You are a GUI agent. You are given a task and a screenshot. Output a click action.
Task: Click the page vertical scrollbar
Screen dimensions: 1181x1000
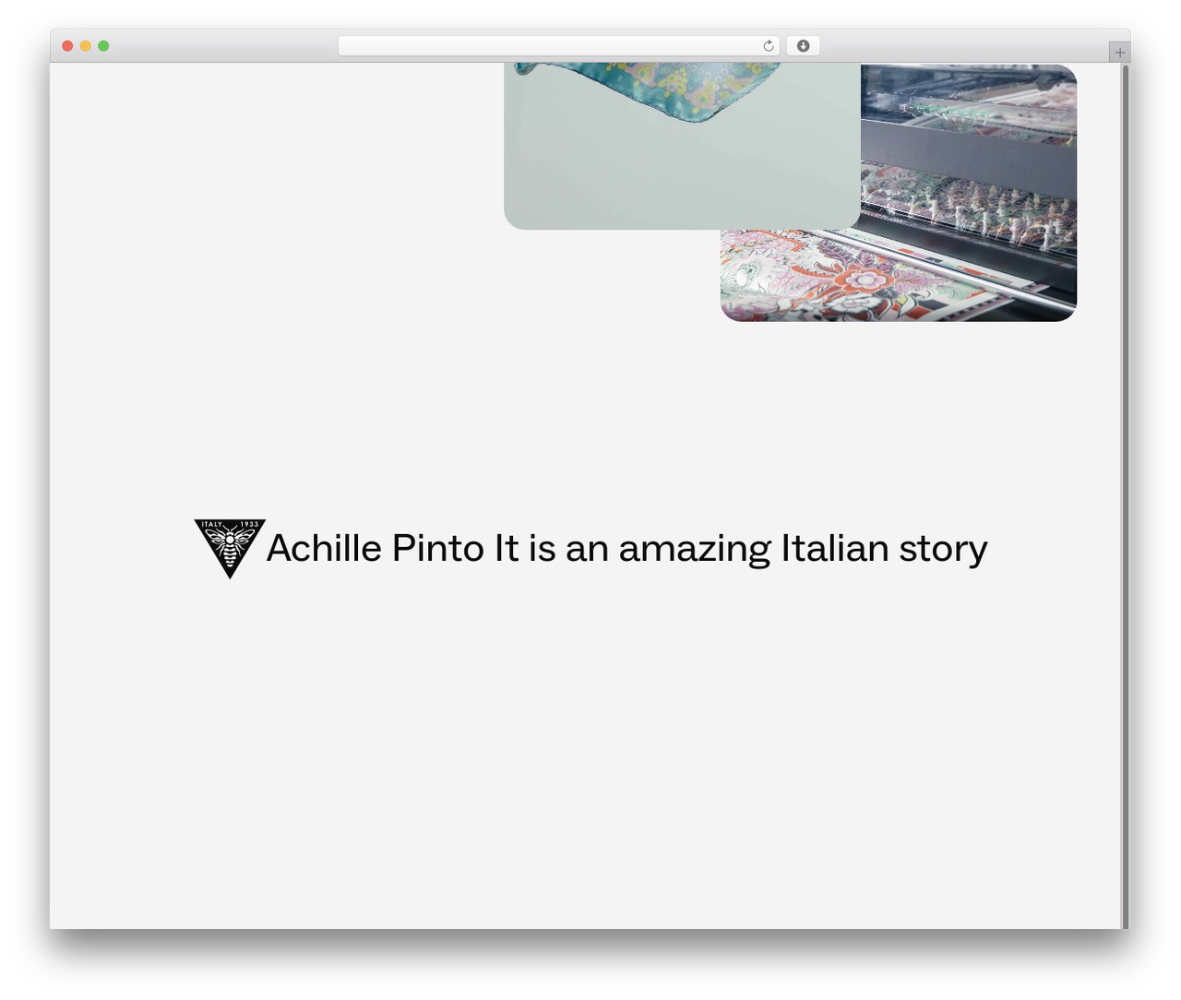pos(1125,495)
